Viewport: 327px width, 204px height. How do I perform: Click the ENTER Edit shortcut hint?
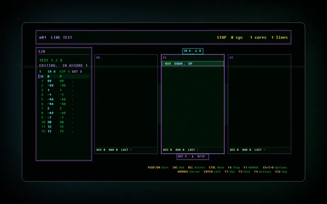(212, 172)
